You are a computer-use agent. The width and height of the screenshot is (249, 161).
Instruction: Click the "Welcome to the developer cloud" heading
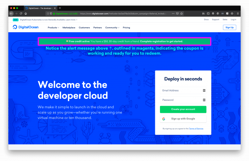[73, 90]
